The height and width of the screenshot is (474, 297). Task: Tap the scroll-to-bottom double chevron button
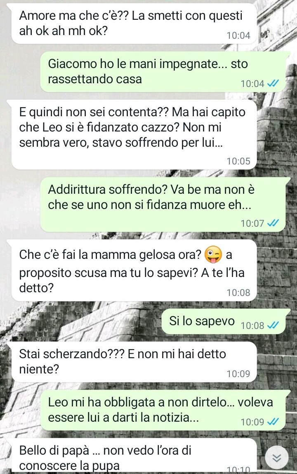point(277,458)
